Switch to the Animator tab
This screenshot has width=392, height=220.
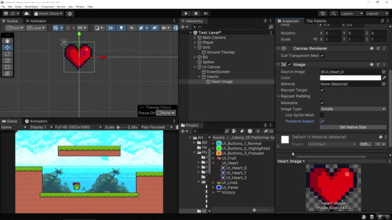(36, 21)
